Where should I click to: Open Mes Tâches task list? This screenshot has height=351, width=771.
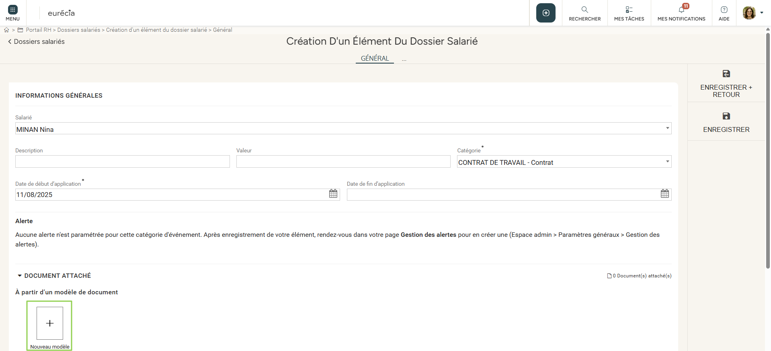[x=629, y=10]
